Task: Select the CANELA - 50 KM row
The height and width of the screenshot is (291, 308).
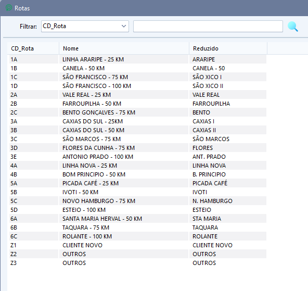Action: click(138, 68)
